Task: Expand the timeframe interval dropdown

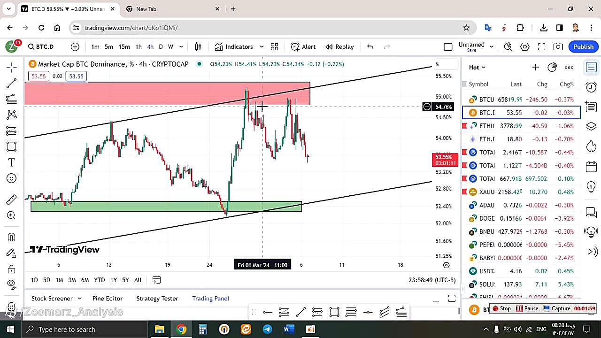Action: (x=181, y=46)
